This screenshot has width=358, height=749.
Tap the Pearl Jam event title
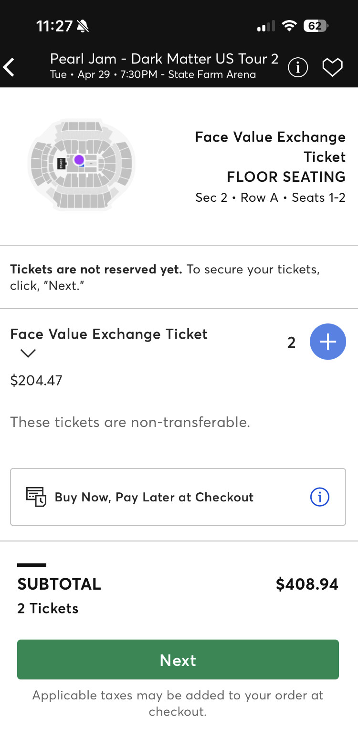(164, 59)
